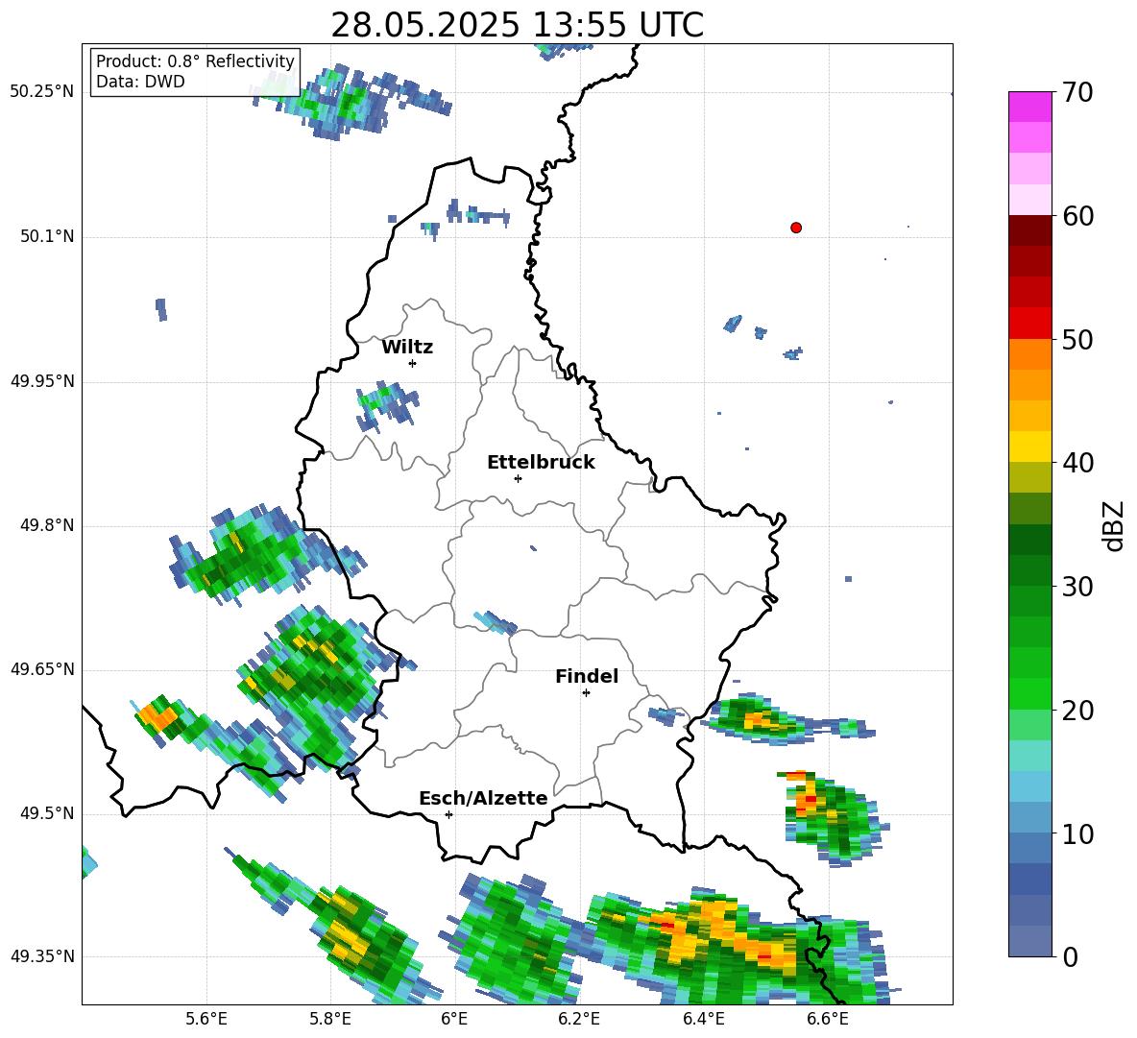Click the 60 tick on colorbar
The height and width of the screenshot is (1038, 1137).
click(1077, 216)
